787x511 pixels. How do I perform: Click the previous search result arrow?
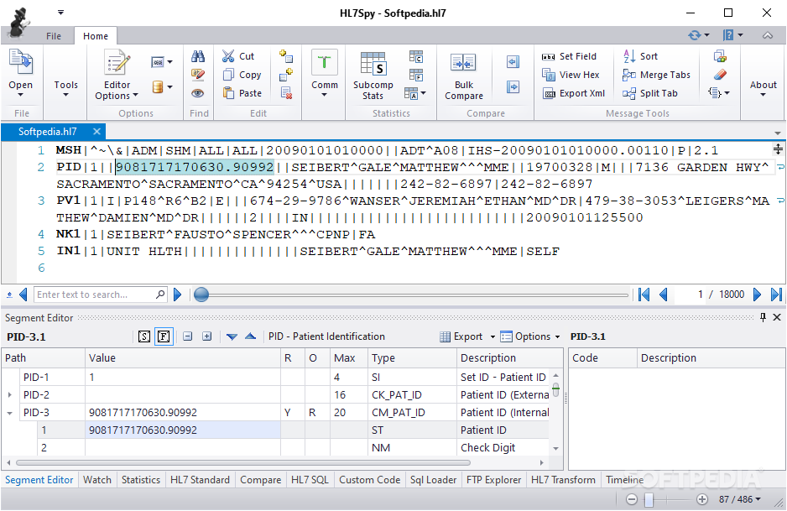23,295
